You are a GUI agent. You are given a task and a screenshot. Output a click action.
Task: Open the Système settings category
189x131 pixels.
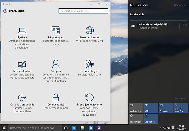pos(22,38)
